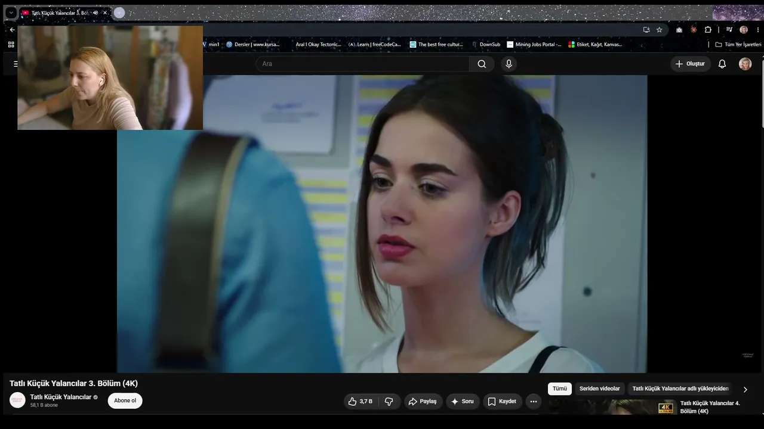Mute the tab via its speaker icon
Image resolution: width=764 pixels, height=429 pixels.
(95, 13)
